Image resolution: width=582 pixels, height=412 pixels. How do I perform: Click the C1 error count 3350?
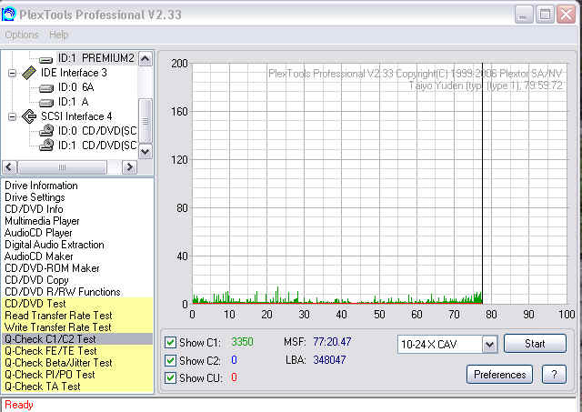point(243,342)
